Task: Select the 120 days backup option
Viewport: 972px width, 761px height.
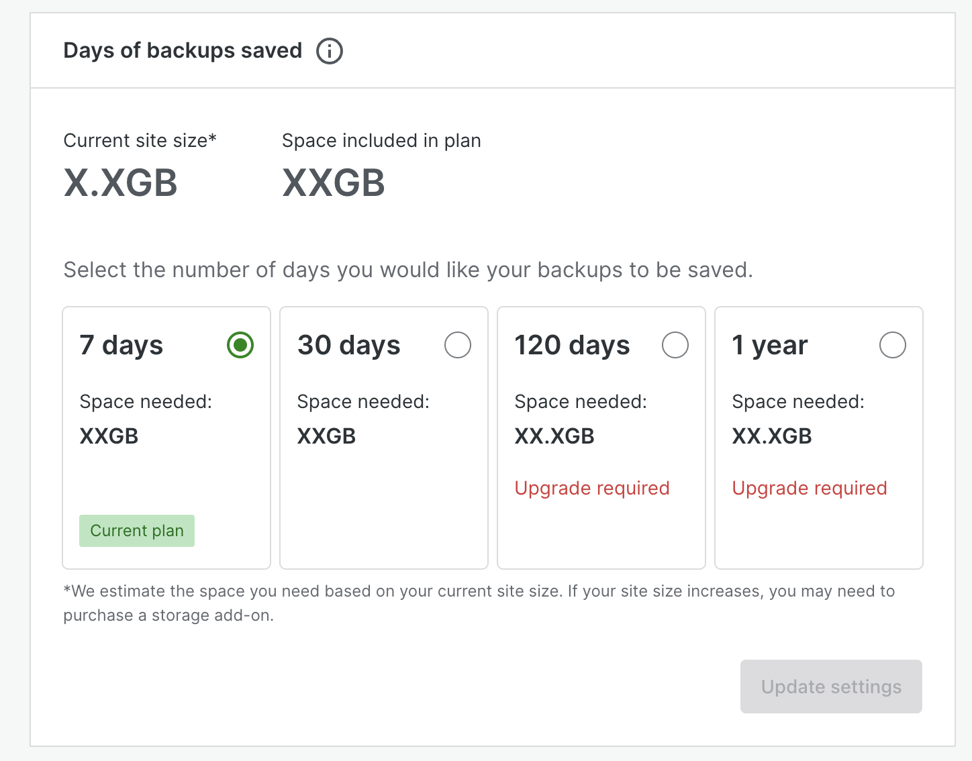Action: 676,345
